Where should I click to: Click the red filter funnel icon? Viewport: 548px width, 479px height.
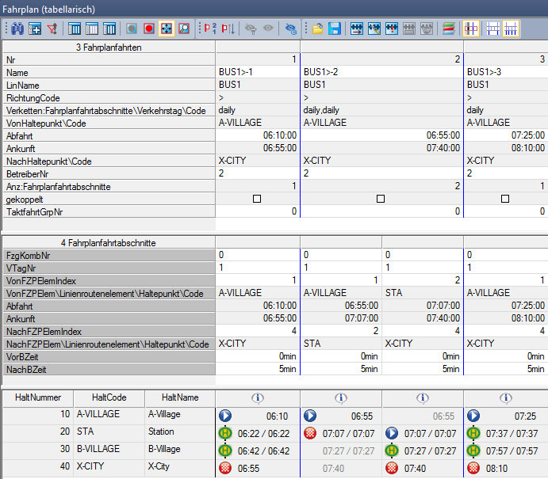(53, 29)
